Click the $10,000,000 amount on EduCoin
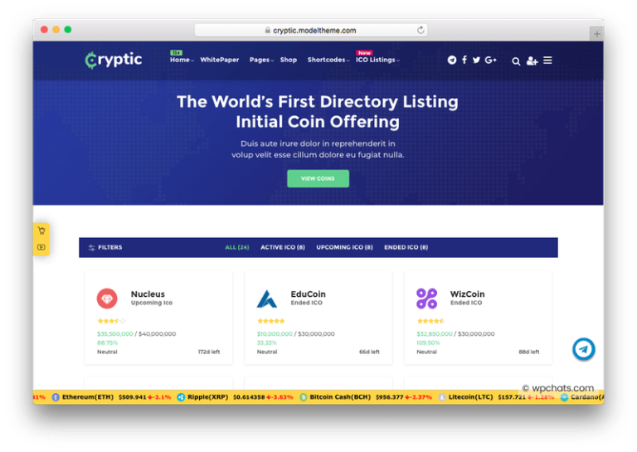 coord(275,334)
